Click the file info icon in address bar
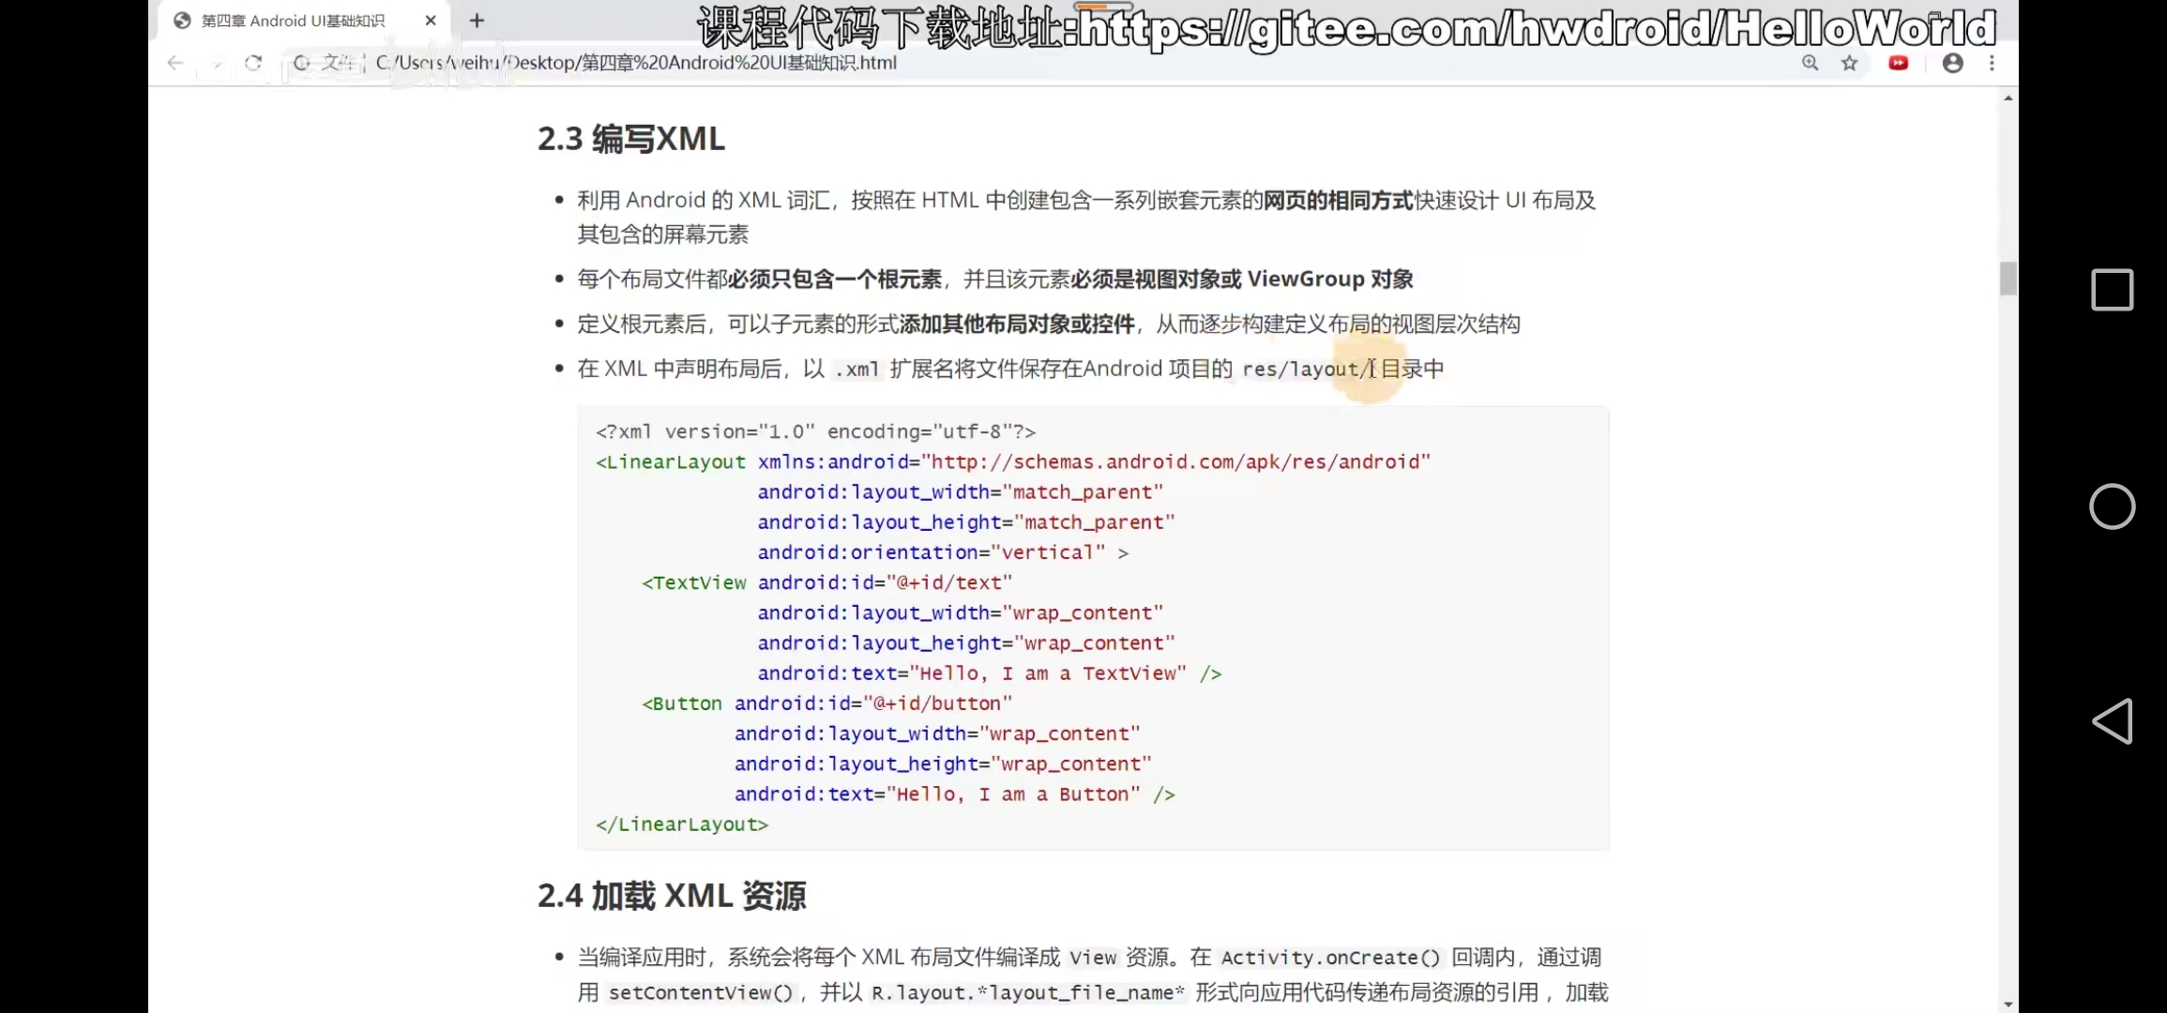The image size is (2167, 1013). point(301,63)
